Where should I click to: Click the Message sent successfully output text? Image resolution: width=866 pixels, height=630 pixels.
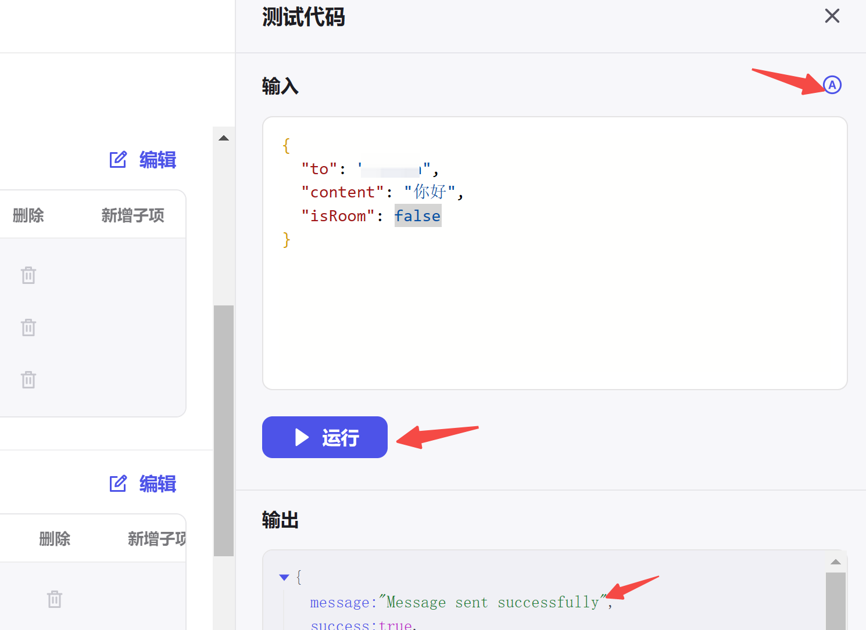(x=493, y=602)
